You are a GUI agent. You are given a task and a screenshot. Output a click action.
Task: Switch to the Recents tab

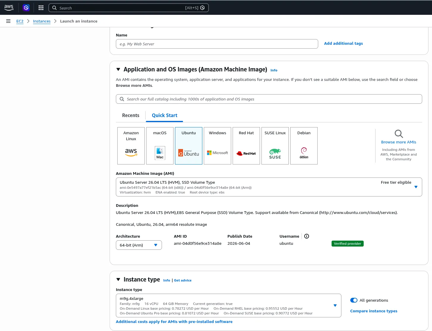131,115
